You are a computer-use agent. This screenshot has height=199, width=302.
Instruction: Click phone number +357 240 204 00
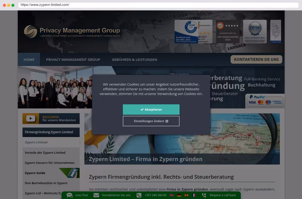click(x=156, y=195)
